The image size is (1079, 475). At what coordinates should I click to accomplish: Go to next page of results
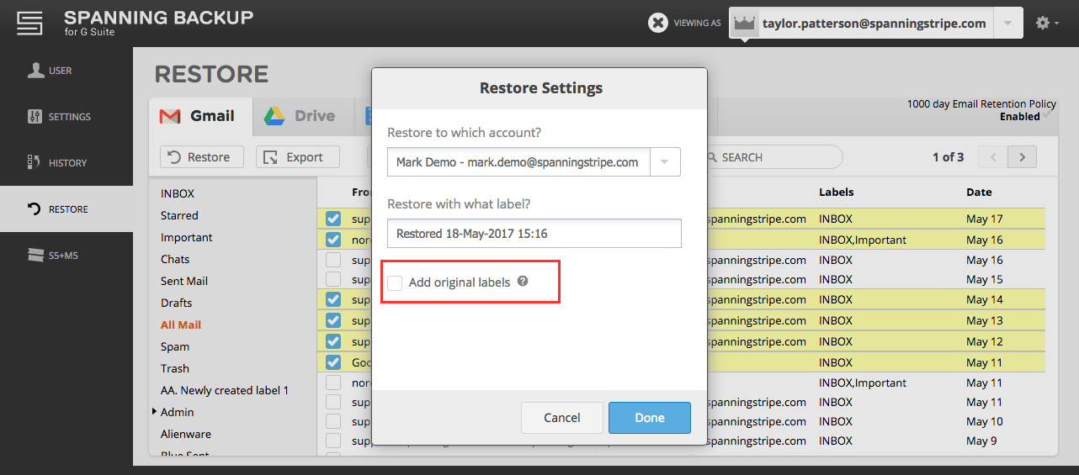point(1022,157)
